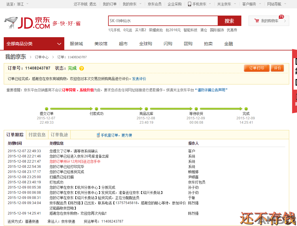The height and width of the screenshot is (226, 297).
Task: Open 我的订单 in top bar
Action: (110, 4)
